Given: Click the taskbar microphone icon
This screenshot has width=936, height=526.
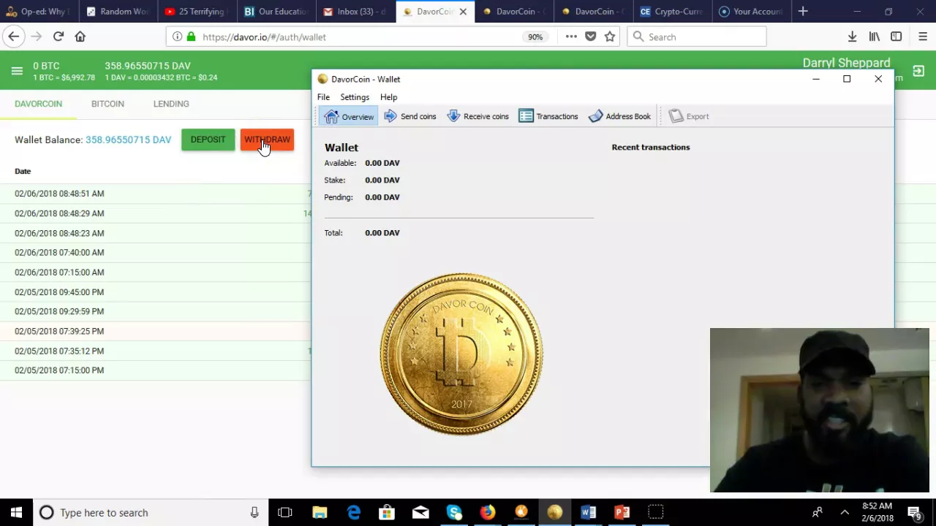Looking at the screenshot, I should 254,512.
